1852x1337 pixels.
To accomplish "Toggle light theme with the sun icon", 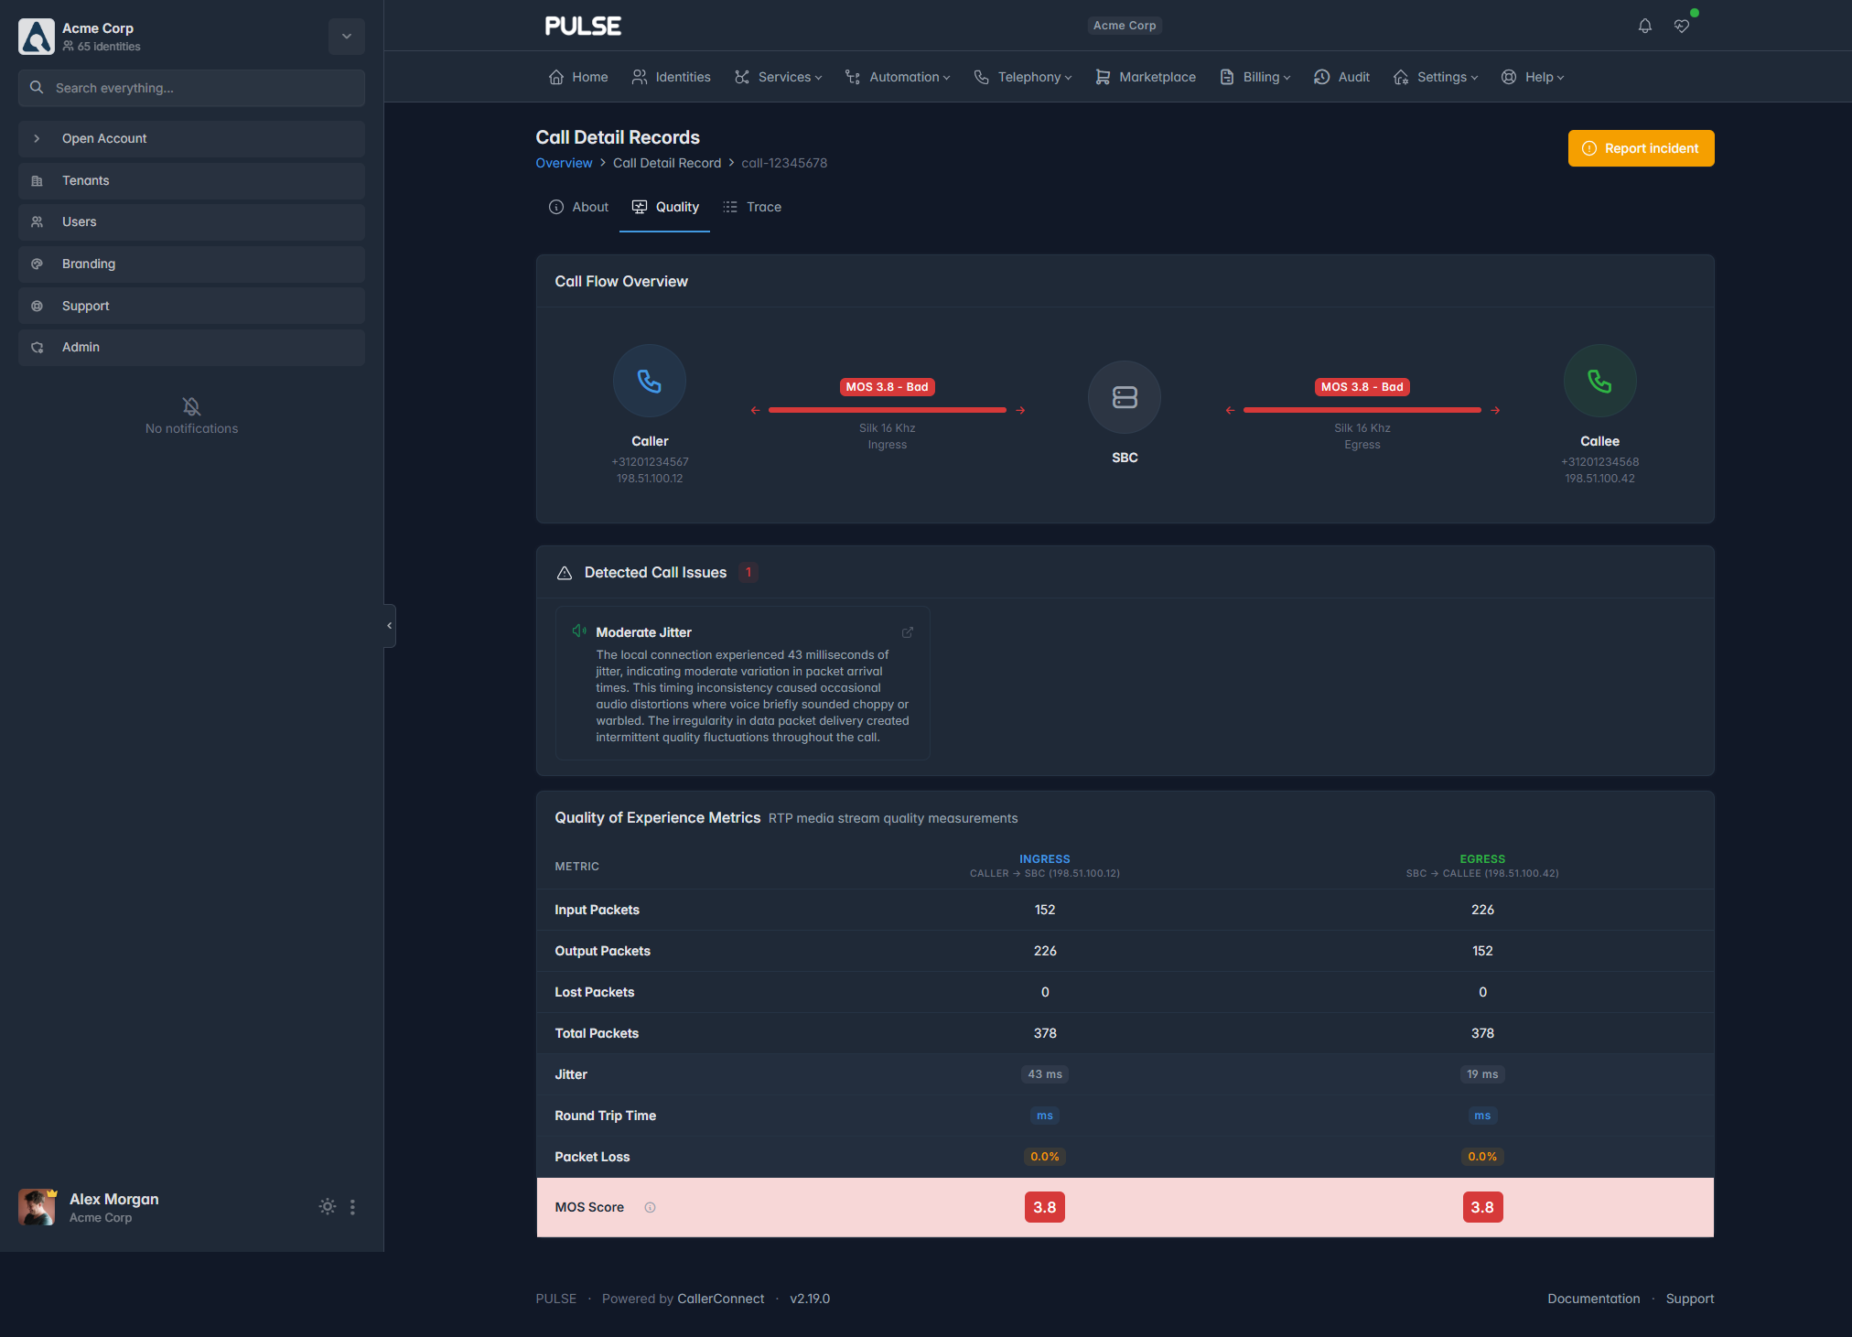I will (327, 1207).
